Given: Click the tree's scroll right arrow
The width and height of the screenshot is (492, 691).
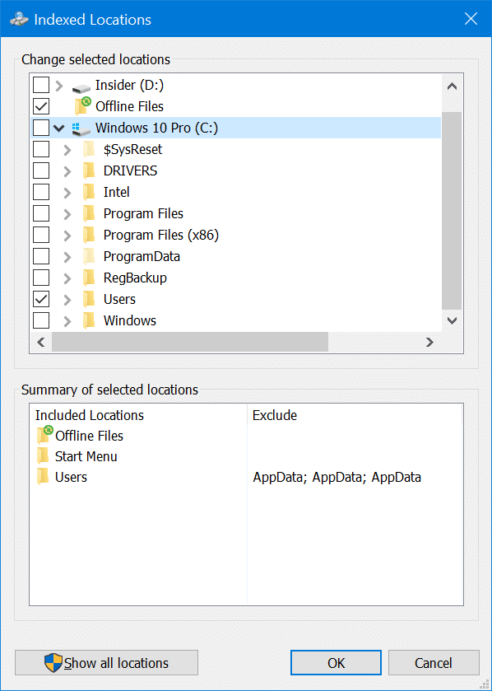Looking at the screenshot, I should click(x=429, y=342).
